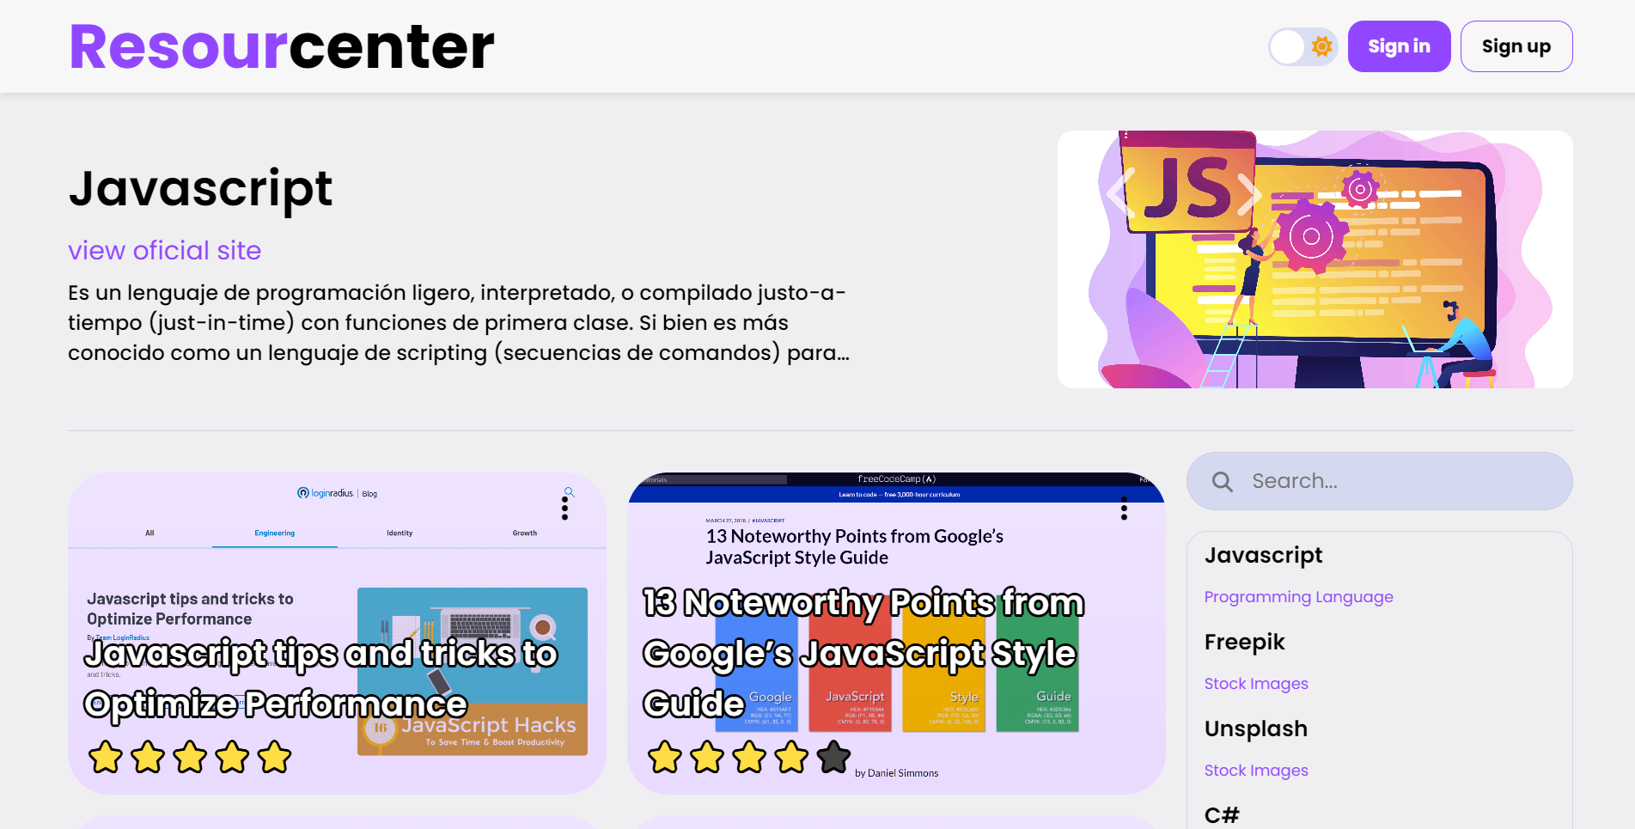Go to Resourcenter home logo
This screenshot has width=1635, height=829.
pos(282,46)
